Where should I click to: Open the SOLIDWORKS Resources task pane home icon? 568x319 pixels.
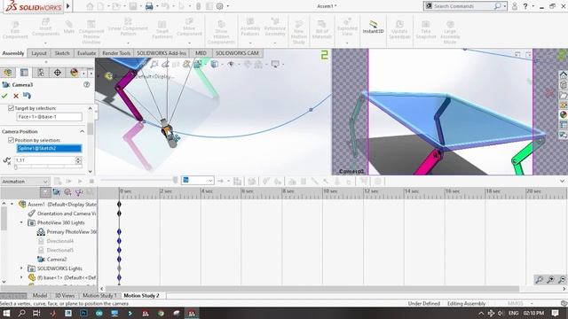click(563, 74)
